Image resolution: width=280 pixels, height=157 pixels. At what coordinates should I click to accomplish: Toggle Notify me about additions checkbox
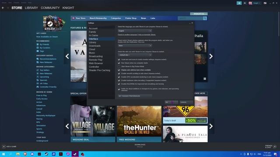(119, 89)
